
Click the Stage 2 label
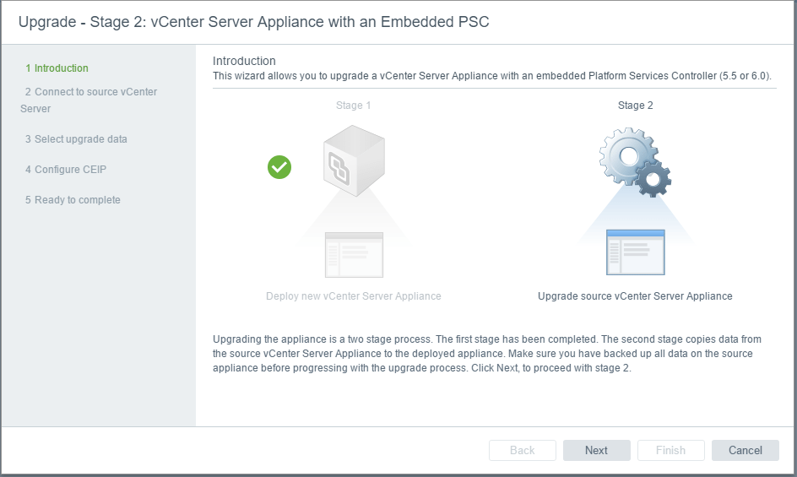coord(635,106)
